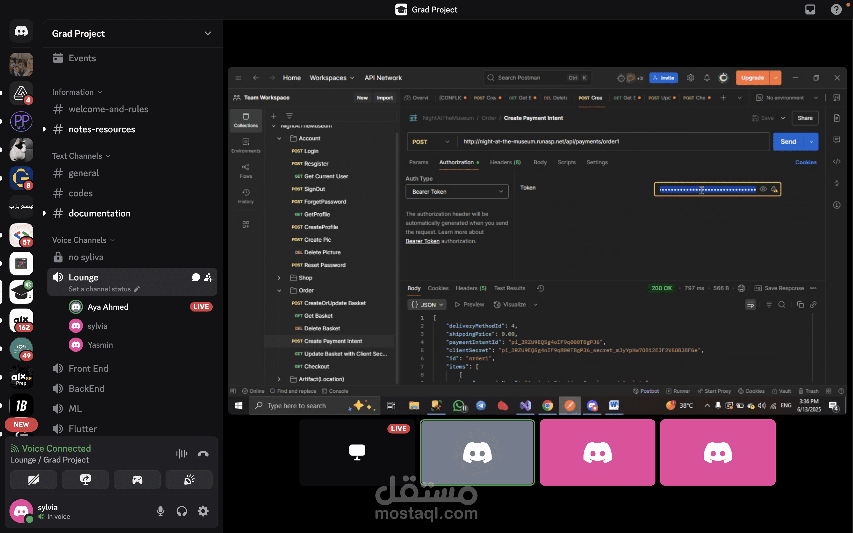Open Lounge channel chat bubble icon
Screen dimensions: 853x533
point(195,277)
